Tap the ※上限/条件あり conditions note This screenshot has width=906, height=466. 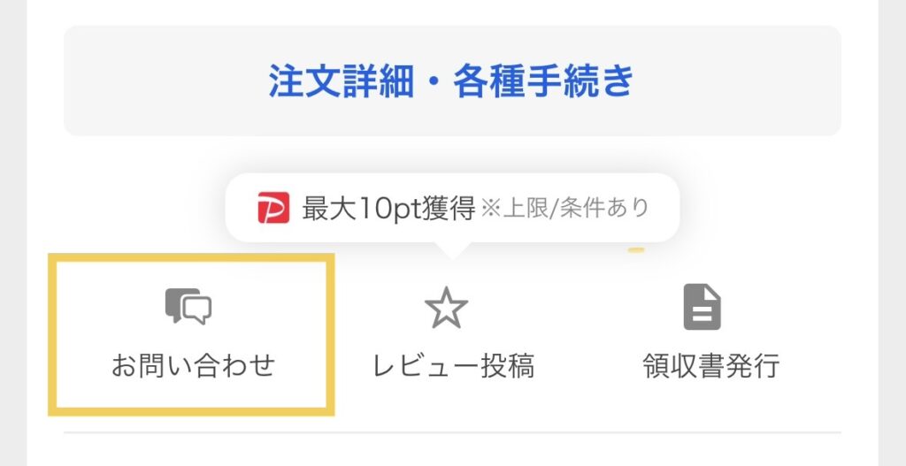[x=565, y=208]
